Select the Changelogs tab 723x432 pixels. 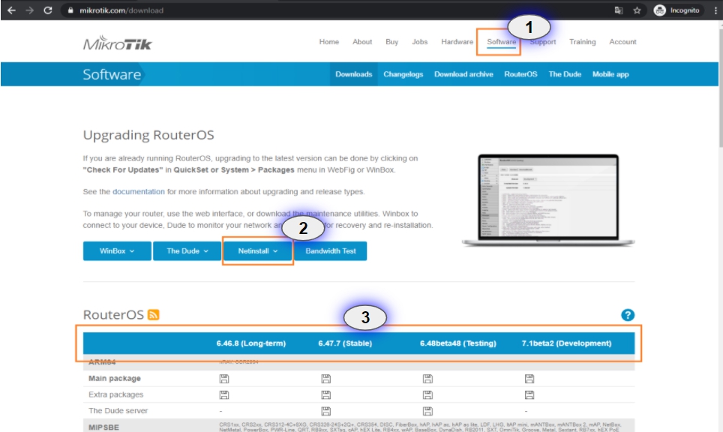403,74
